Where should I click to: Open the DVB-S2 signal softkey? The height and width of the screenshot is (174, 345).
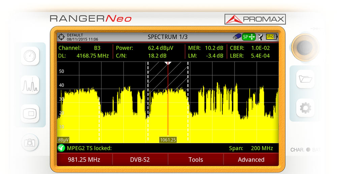[x=140, y=160]
